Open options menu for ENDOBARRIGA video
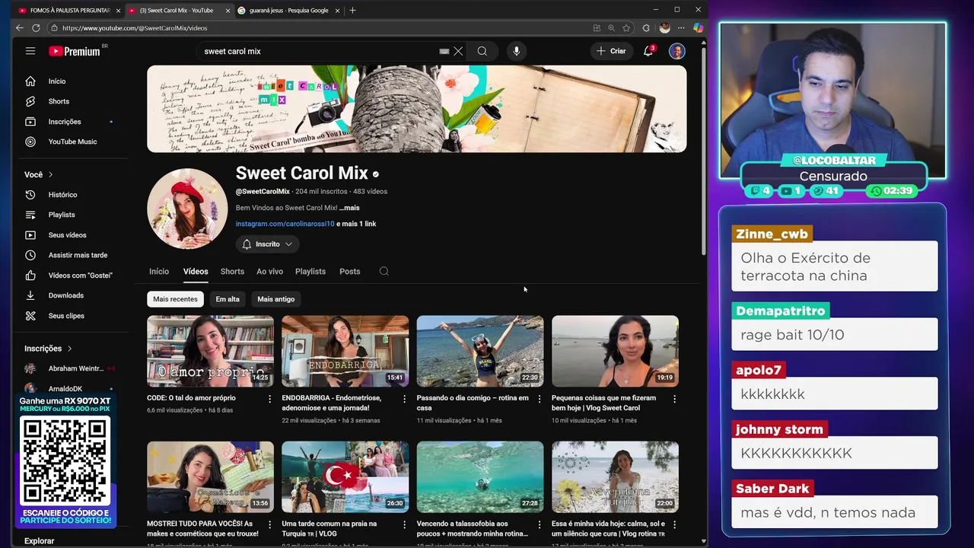 [404, 398]
